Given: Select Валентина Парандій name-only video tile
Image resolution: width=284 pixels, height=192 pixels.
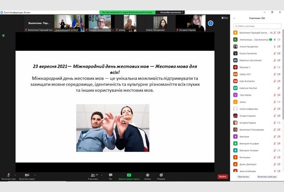Looking at the screenshot, I should 39,23.
